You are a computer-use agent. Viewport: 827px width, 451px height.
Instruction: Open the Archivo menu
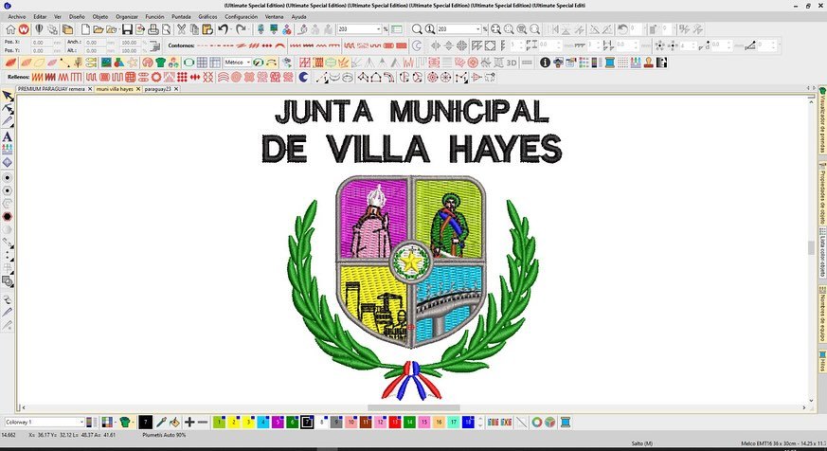(17, 17)
